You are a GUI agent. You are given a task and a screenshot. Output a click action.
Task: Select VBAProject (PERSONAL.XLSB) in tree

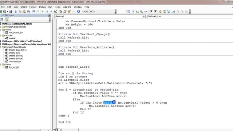point(17,24)
